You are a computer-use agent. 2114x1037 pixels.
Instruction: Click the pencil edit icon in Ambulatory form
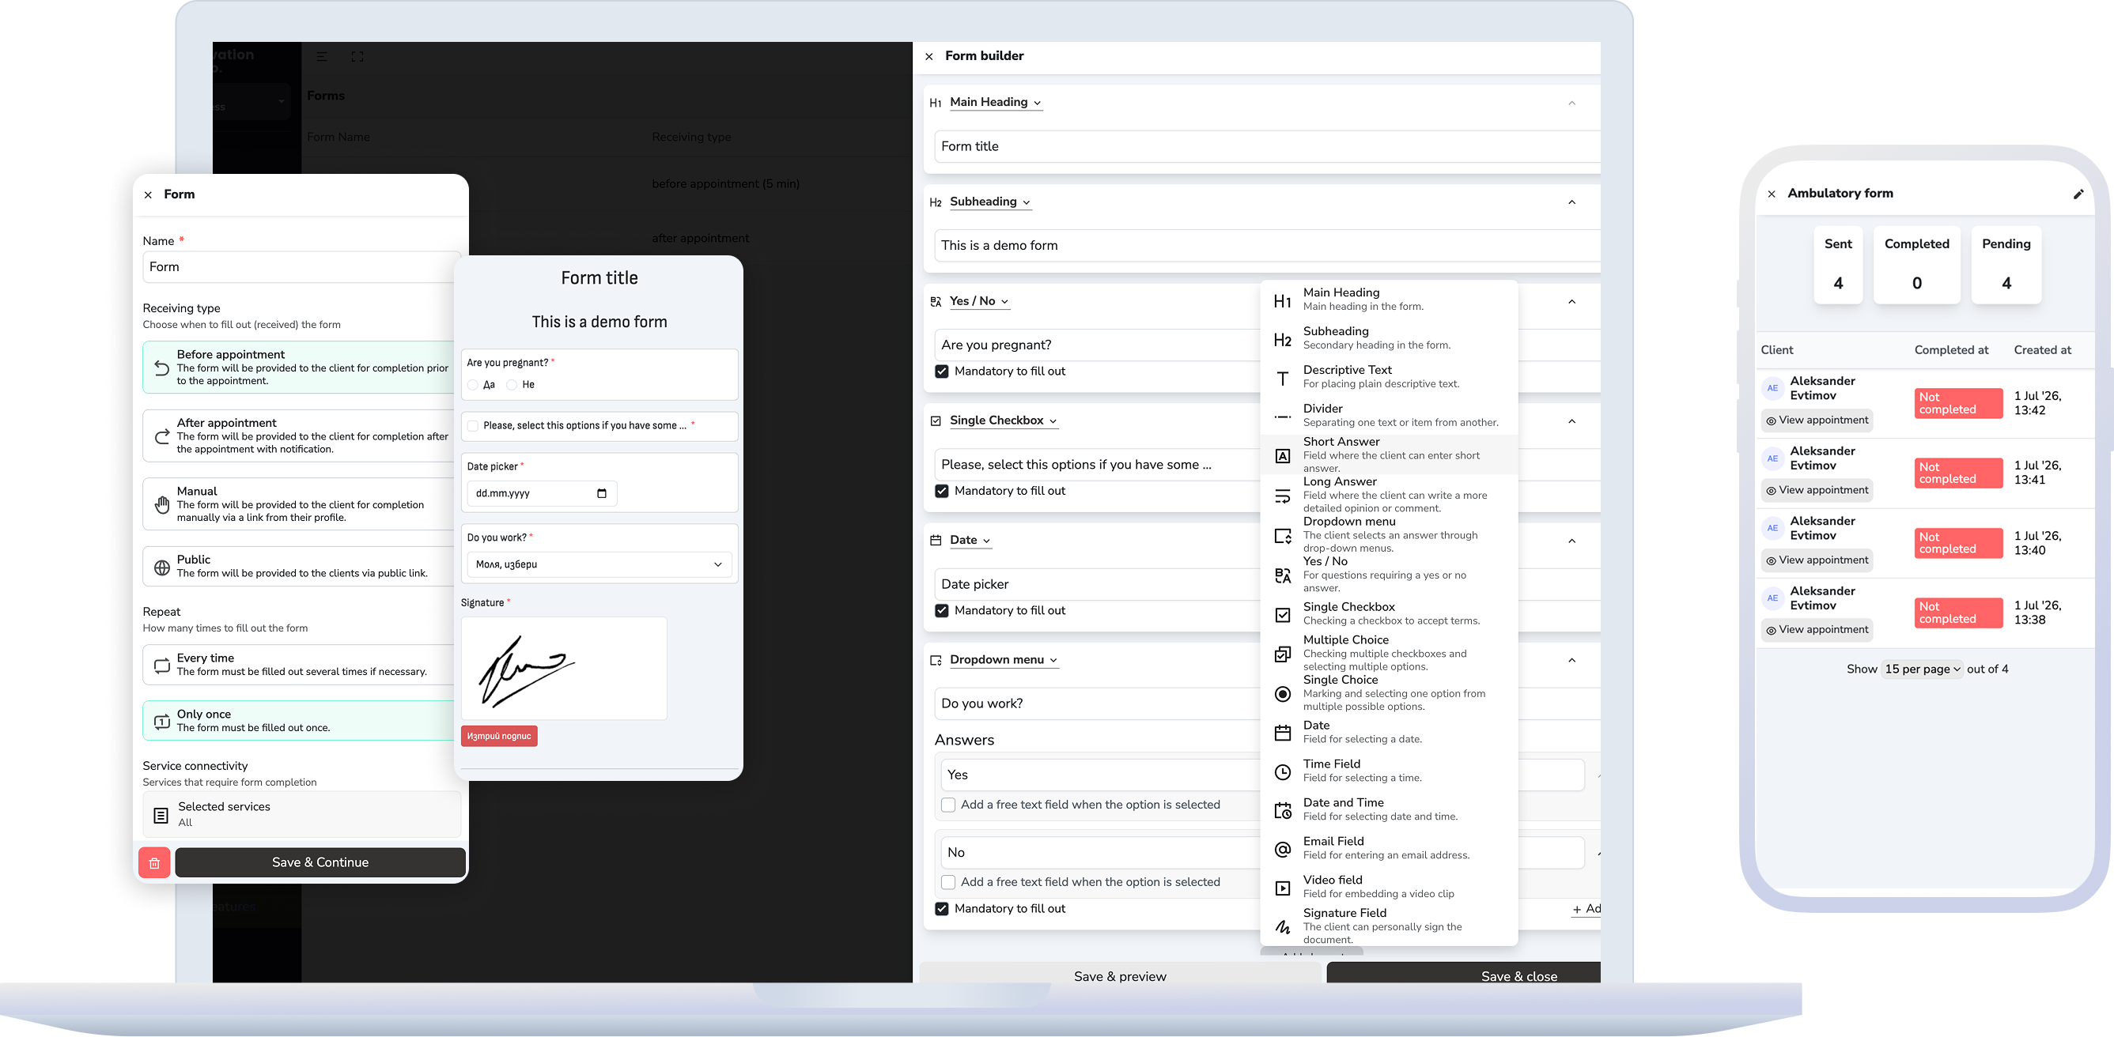pyautogui.click(x=2078, y=194)
